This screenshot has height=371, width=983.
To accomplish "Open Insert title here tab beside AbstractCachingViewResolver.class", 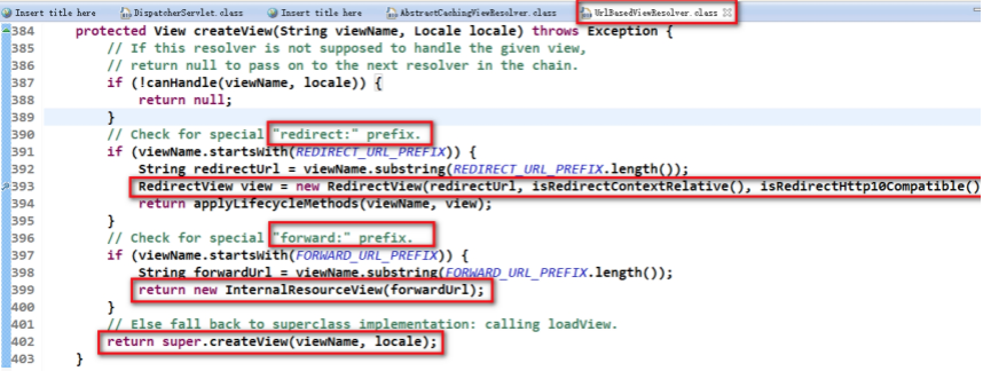I will (x=315, y=12).
